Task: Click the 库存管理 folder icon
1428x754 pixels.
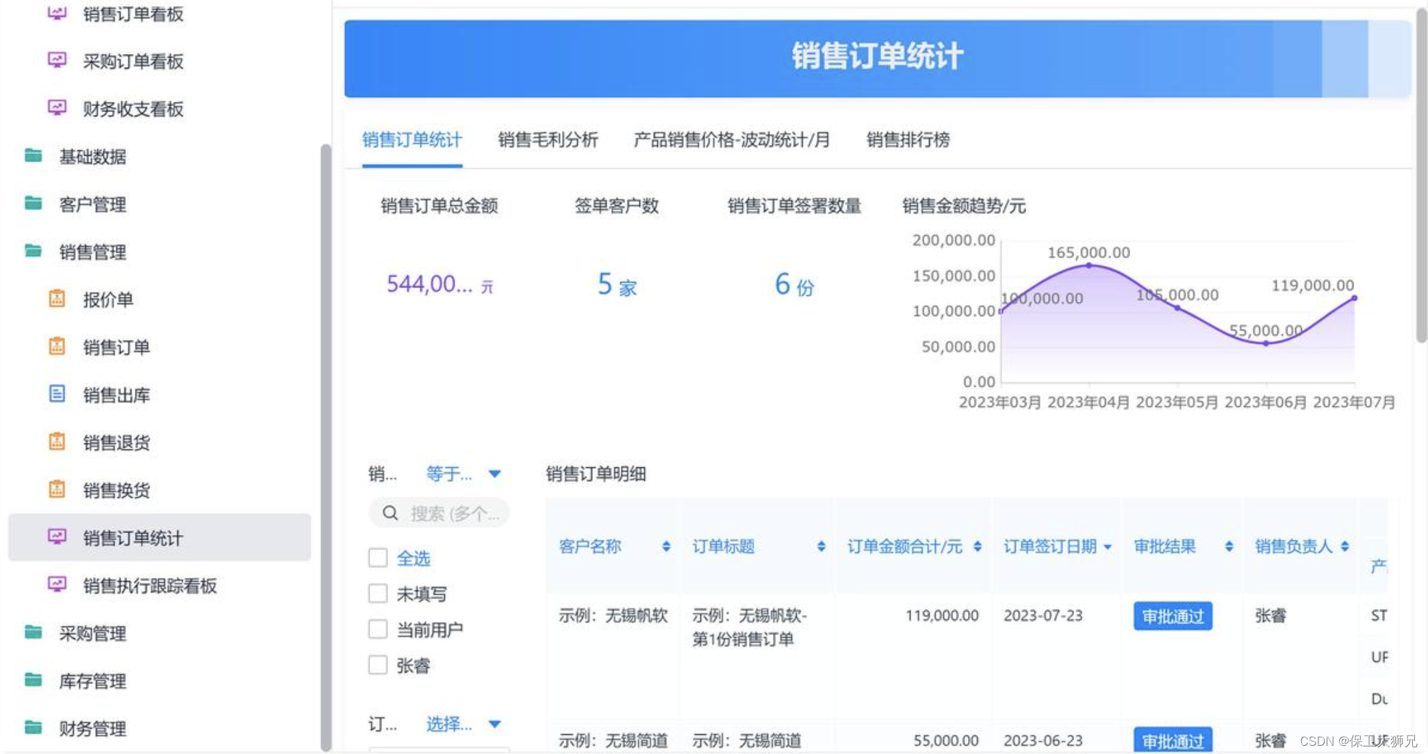Action: click(x=33, y=680)
